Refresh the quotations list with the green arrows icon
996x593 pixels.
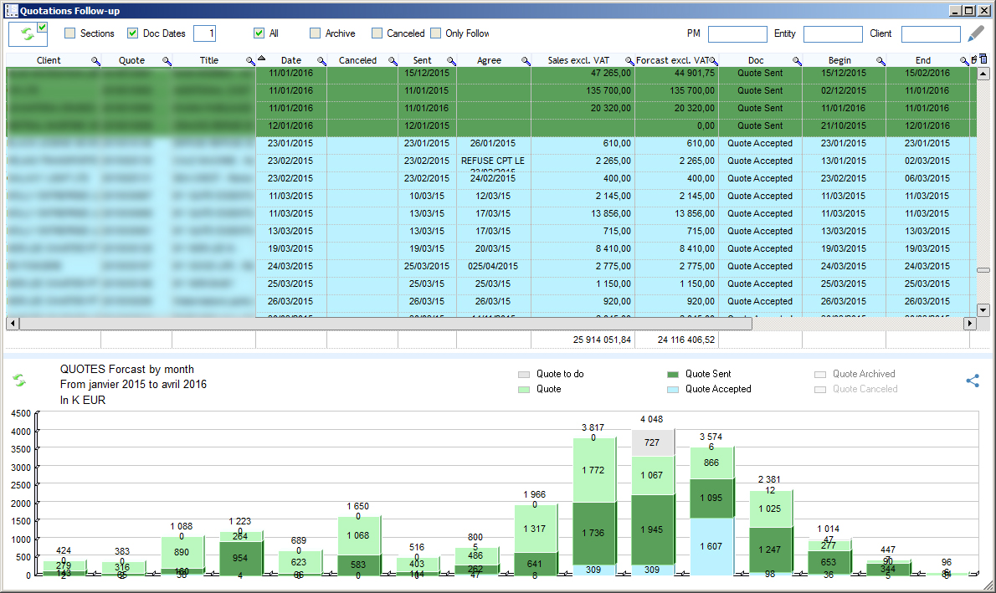28,33
